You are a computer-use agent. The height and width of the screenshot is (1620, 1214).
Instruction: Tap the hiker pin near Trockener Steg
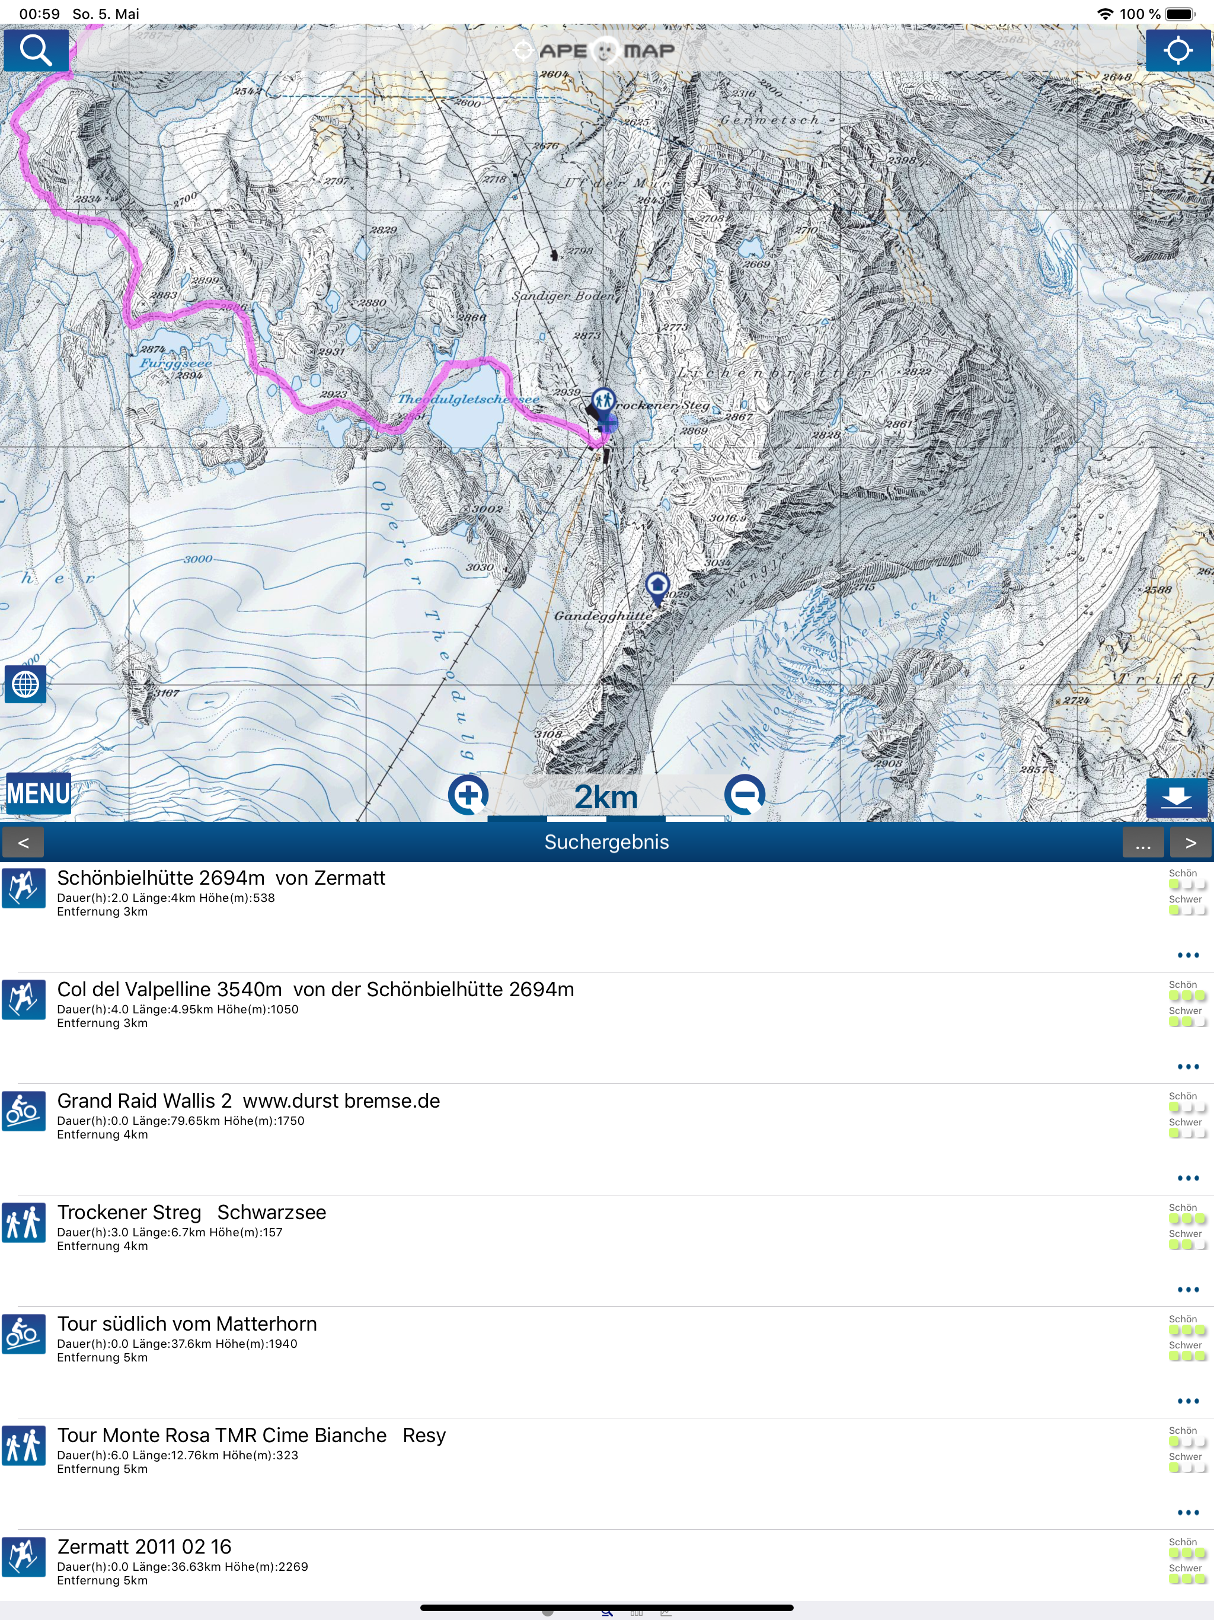tap(603, 401)
